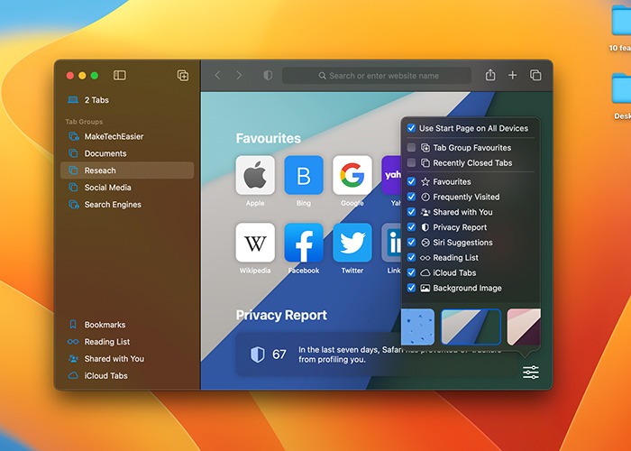The height and width of the screenshot is (451, 631).
Task: Uncheck Use Start Page on All Devices
Action: 411,128
